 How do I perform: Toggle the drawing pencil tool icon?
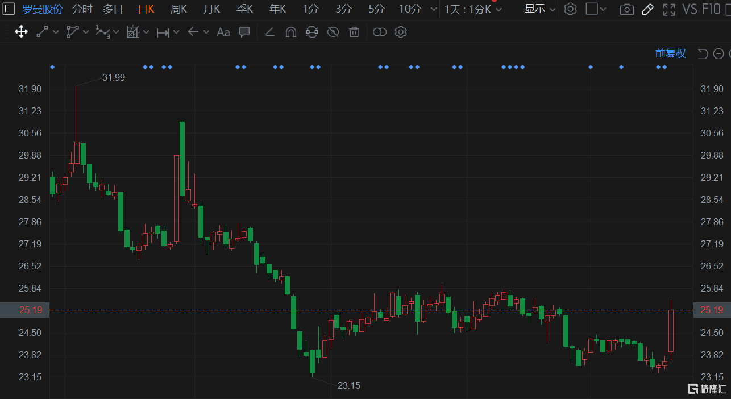coord(647,9)
